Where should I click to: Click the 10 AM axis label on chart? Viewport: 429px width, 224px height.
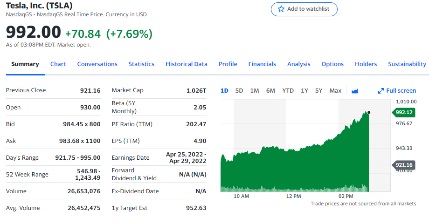coord(242,196)
